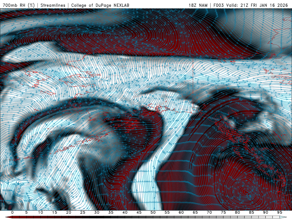Click the colorbar label "30"
This screenshot has height=219, width=292.
[97, 212]
